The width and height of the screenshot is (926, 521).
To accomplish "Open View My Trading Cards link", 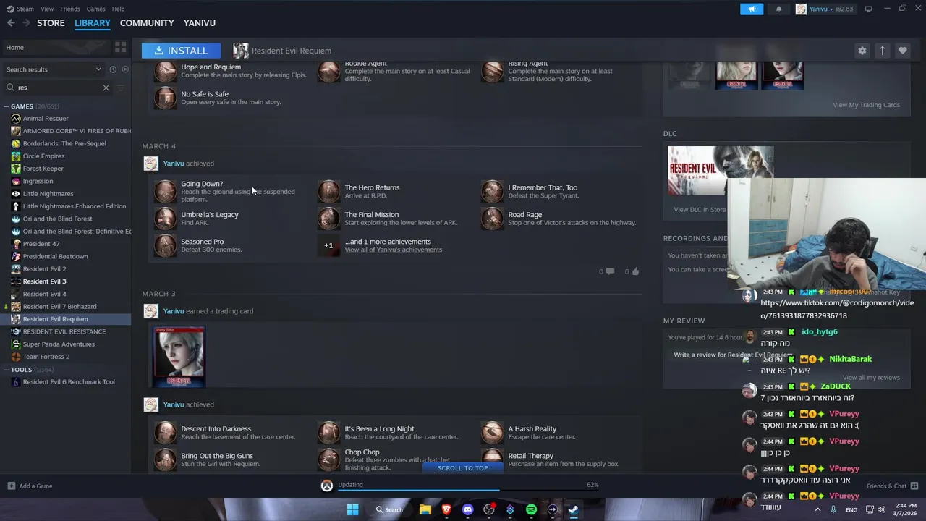I will 866,105.
